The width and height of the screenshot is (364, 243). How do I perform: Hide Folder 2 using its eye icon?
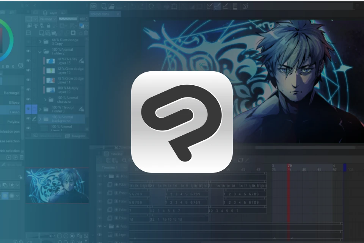28,51
